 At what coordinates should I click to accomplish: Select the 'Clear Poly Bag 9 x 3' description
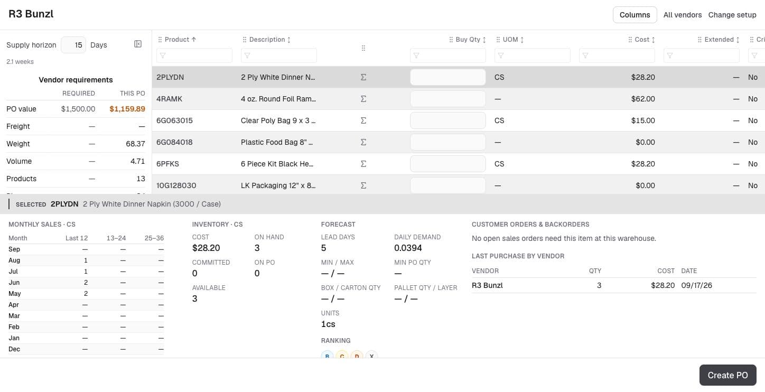click(x=278, y=120)
